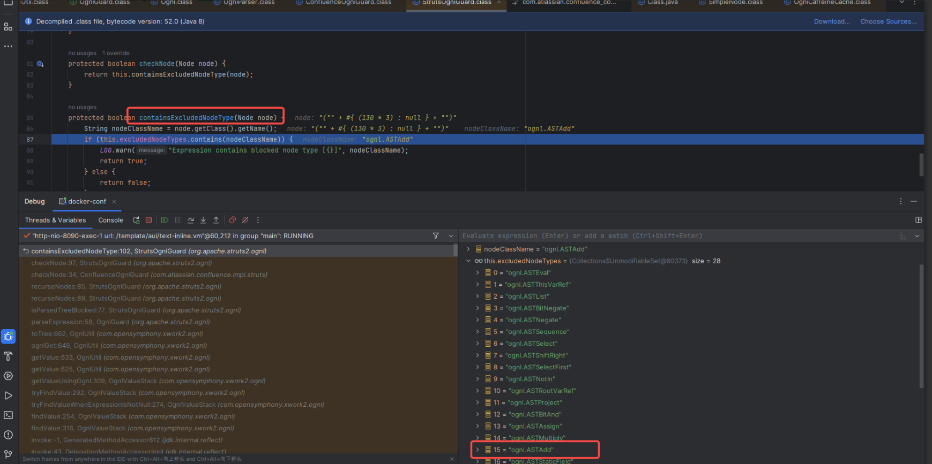This screenshot has width=932, height=464.
Task: Open evaluate expression history dropdown
Action: [x=917, y=236]
